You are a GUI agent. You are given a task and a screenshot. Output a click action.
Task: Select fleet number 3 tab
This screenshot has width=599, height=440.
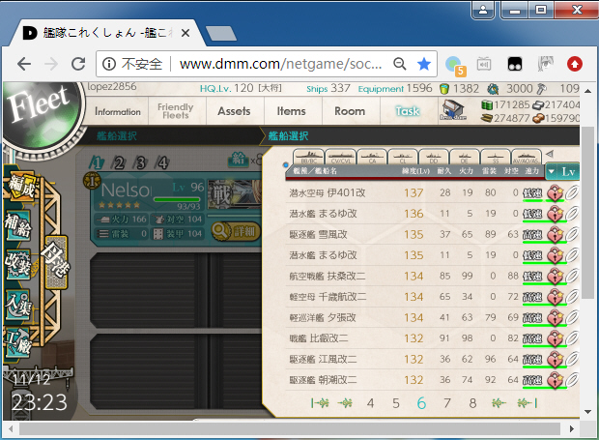point(140,162)
